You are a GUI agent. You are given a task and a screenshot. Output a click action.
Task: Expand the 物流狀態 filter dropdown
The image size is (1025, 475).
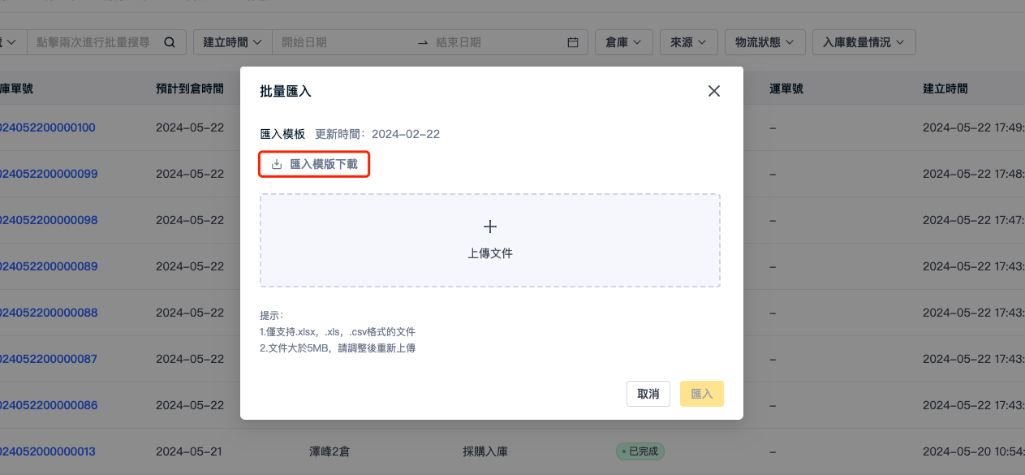(764, 42)
